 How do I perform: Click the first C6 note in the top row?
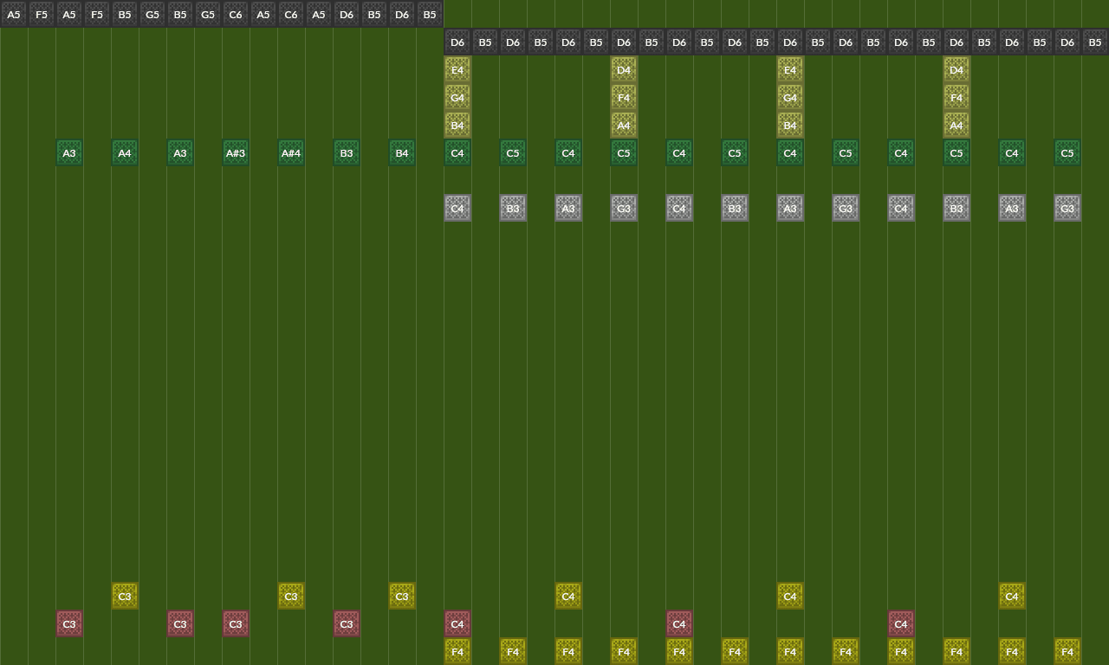pyautogui.click(x=235, y=14)
